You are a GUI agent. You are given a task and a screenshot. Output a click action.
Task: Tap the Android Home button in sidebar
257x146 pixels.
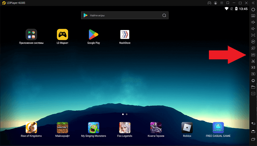coord(253,131)
